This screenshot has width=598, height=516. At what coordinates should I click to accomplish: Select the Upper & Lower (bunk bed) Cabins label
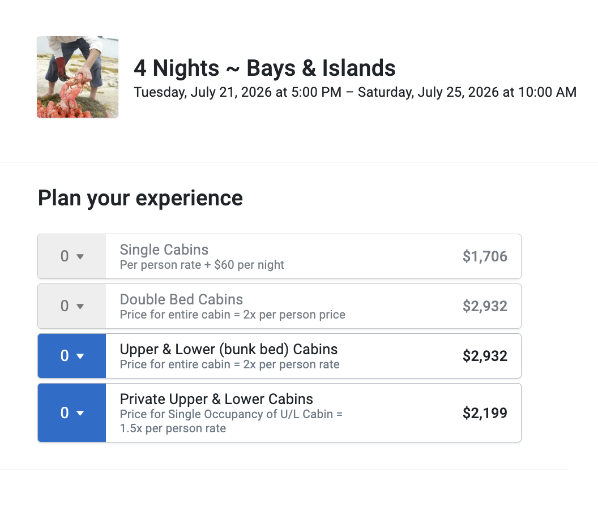click(x=229, y=349)
